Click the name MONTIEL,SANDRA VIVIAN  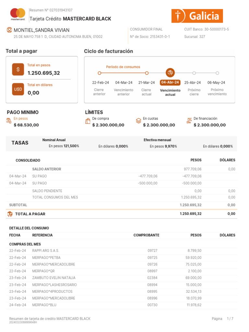[x=41, y=30]
